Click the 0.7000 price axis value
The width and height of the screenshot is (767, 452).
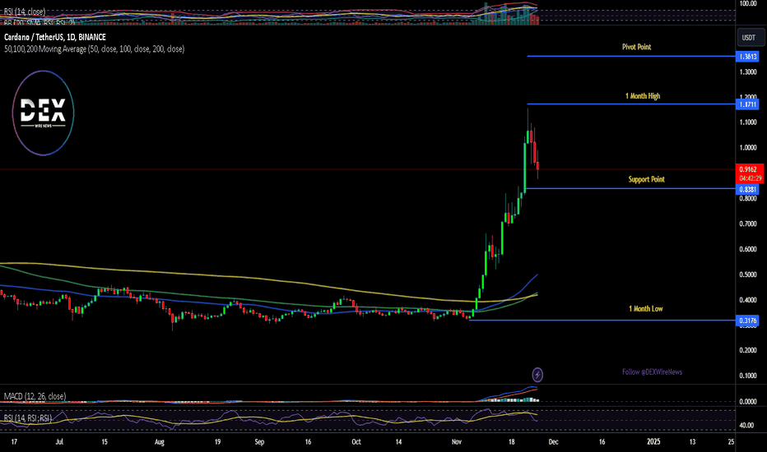(748, 224)
